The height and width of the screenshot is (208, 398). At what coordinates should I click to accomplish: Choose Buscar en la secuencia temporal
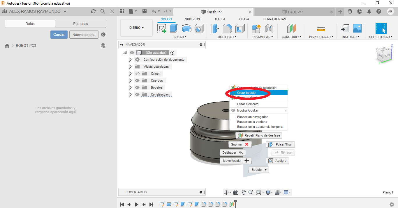pyautogui.click(x=259, y=127)
